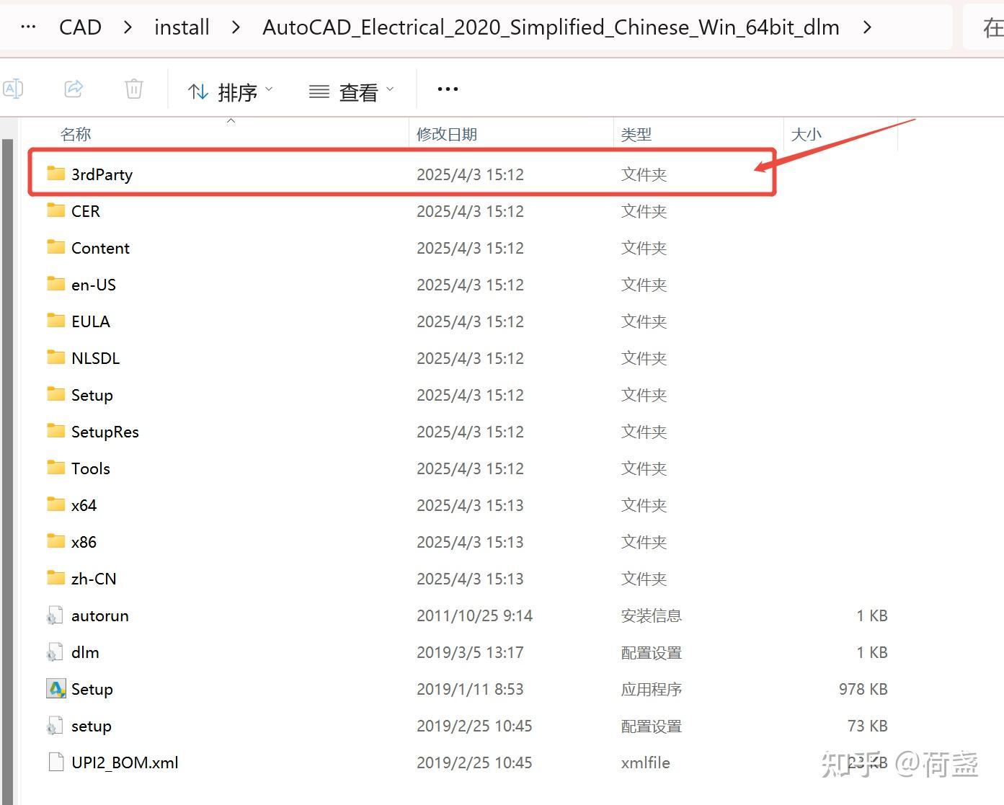Viewport: 1004px width, 805px height.
Task: Select the NLSDL folder icon
Action: (x=56, y=357)
